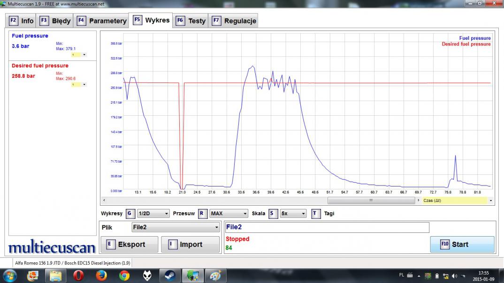The width and height of the screenshot is (504, 283).
Task: Click the volume icon in system tray
Action: [x=454, y=276]
